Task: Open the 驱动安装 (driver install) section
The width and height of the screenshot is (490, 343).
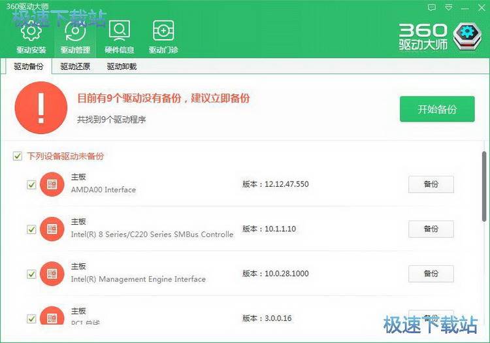Action: coord(31,37)
